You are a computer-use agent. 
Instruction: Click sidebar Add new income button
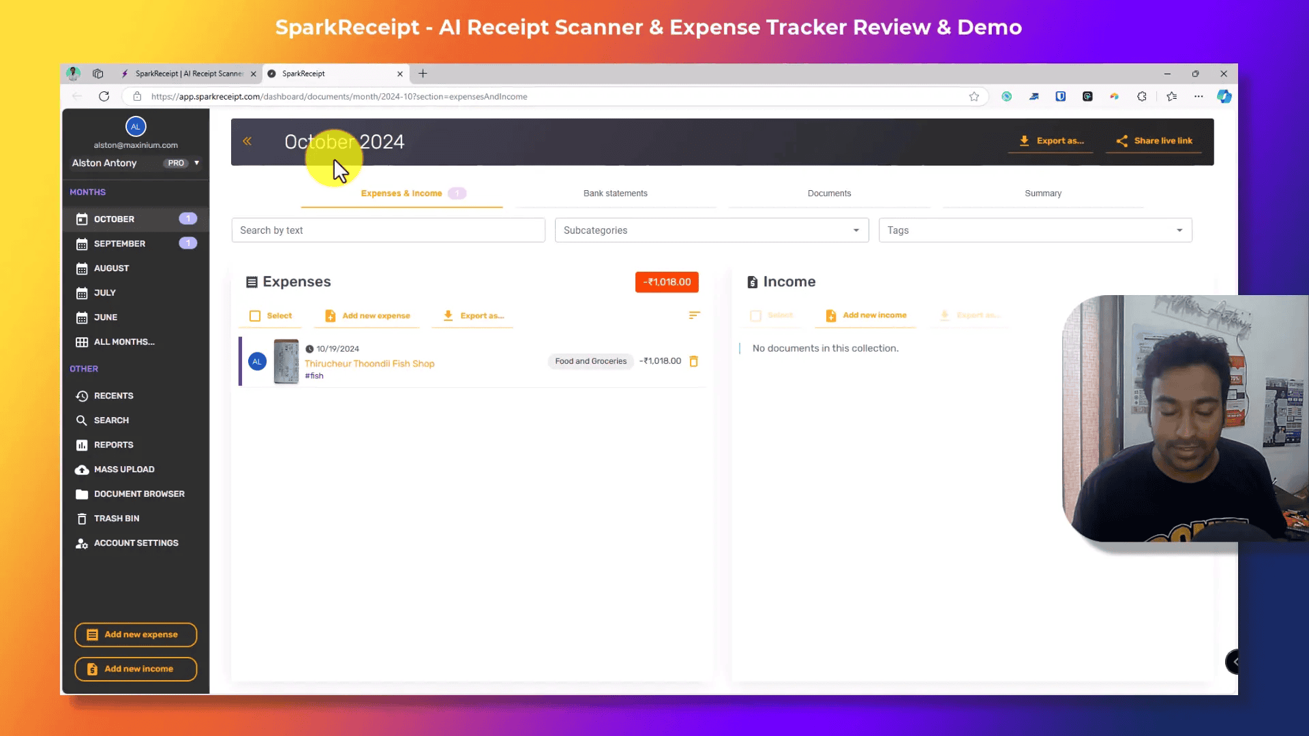pyautogui.click(x=136, y=669)
